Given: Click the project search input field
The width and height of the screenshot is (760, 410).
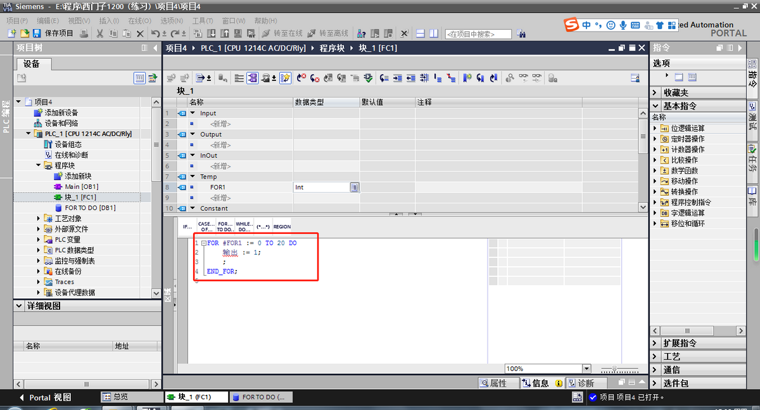Looking at the screenshot, I should 479,34.
